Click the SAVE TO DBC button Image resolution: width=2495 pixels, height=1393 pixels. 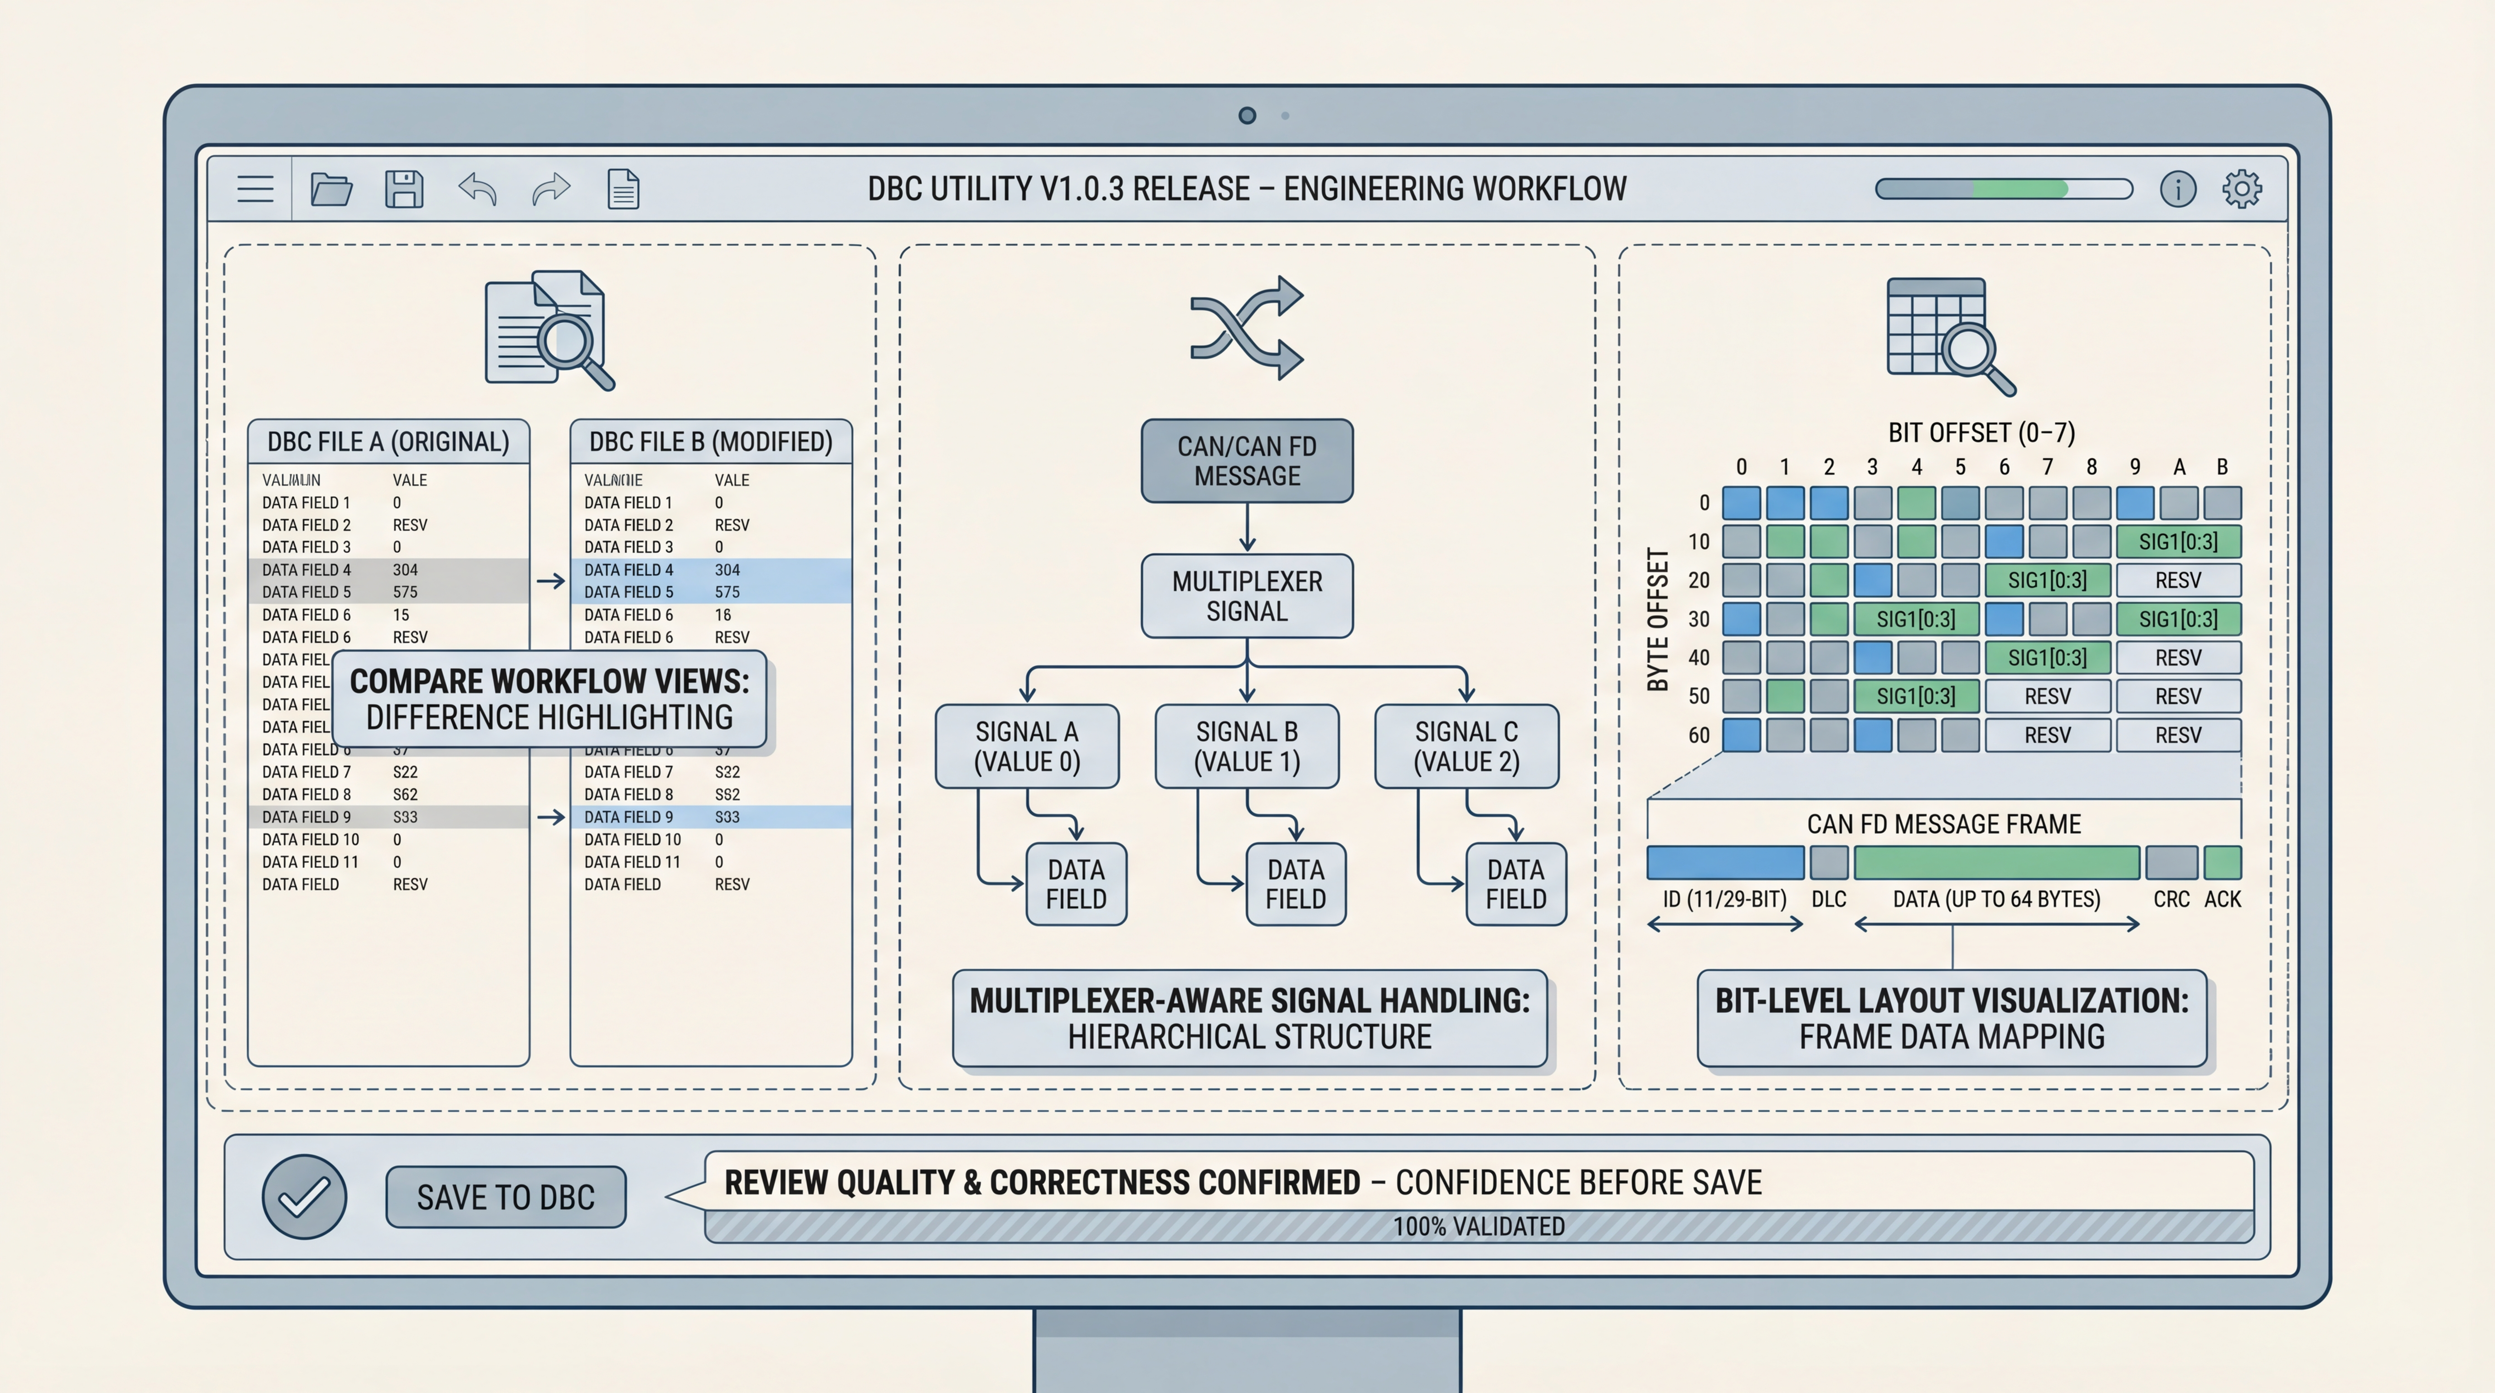point(505,1197)
